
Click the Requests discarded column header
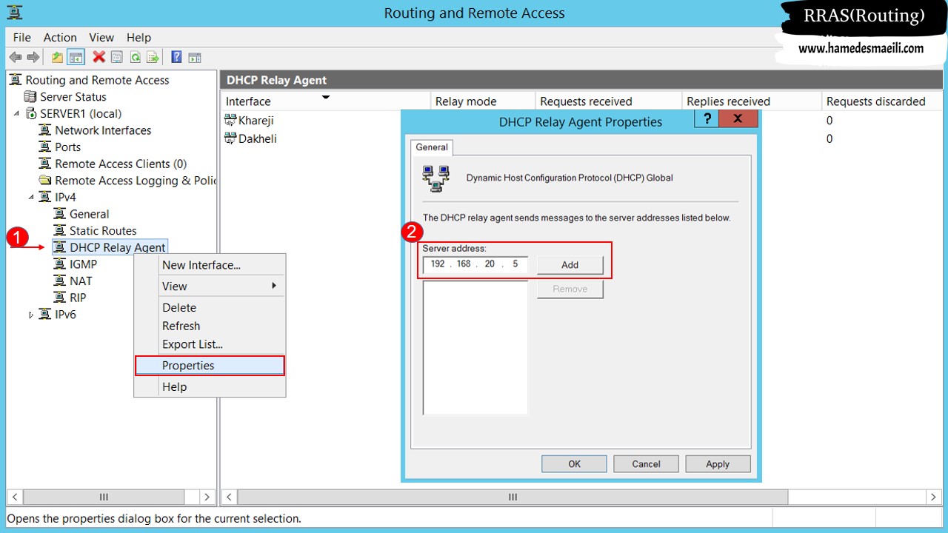click(x=881, y=101)
